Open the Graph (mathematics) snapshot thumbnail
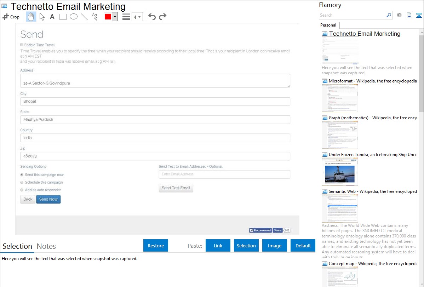This screenshot has height=287, width=424. click(x=340, y=135)
